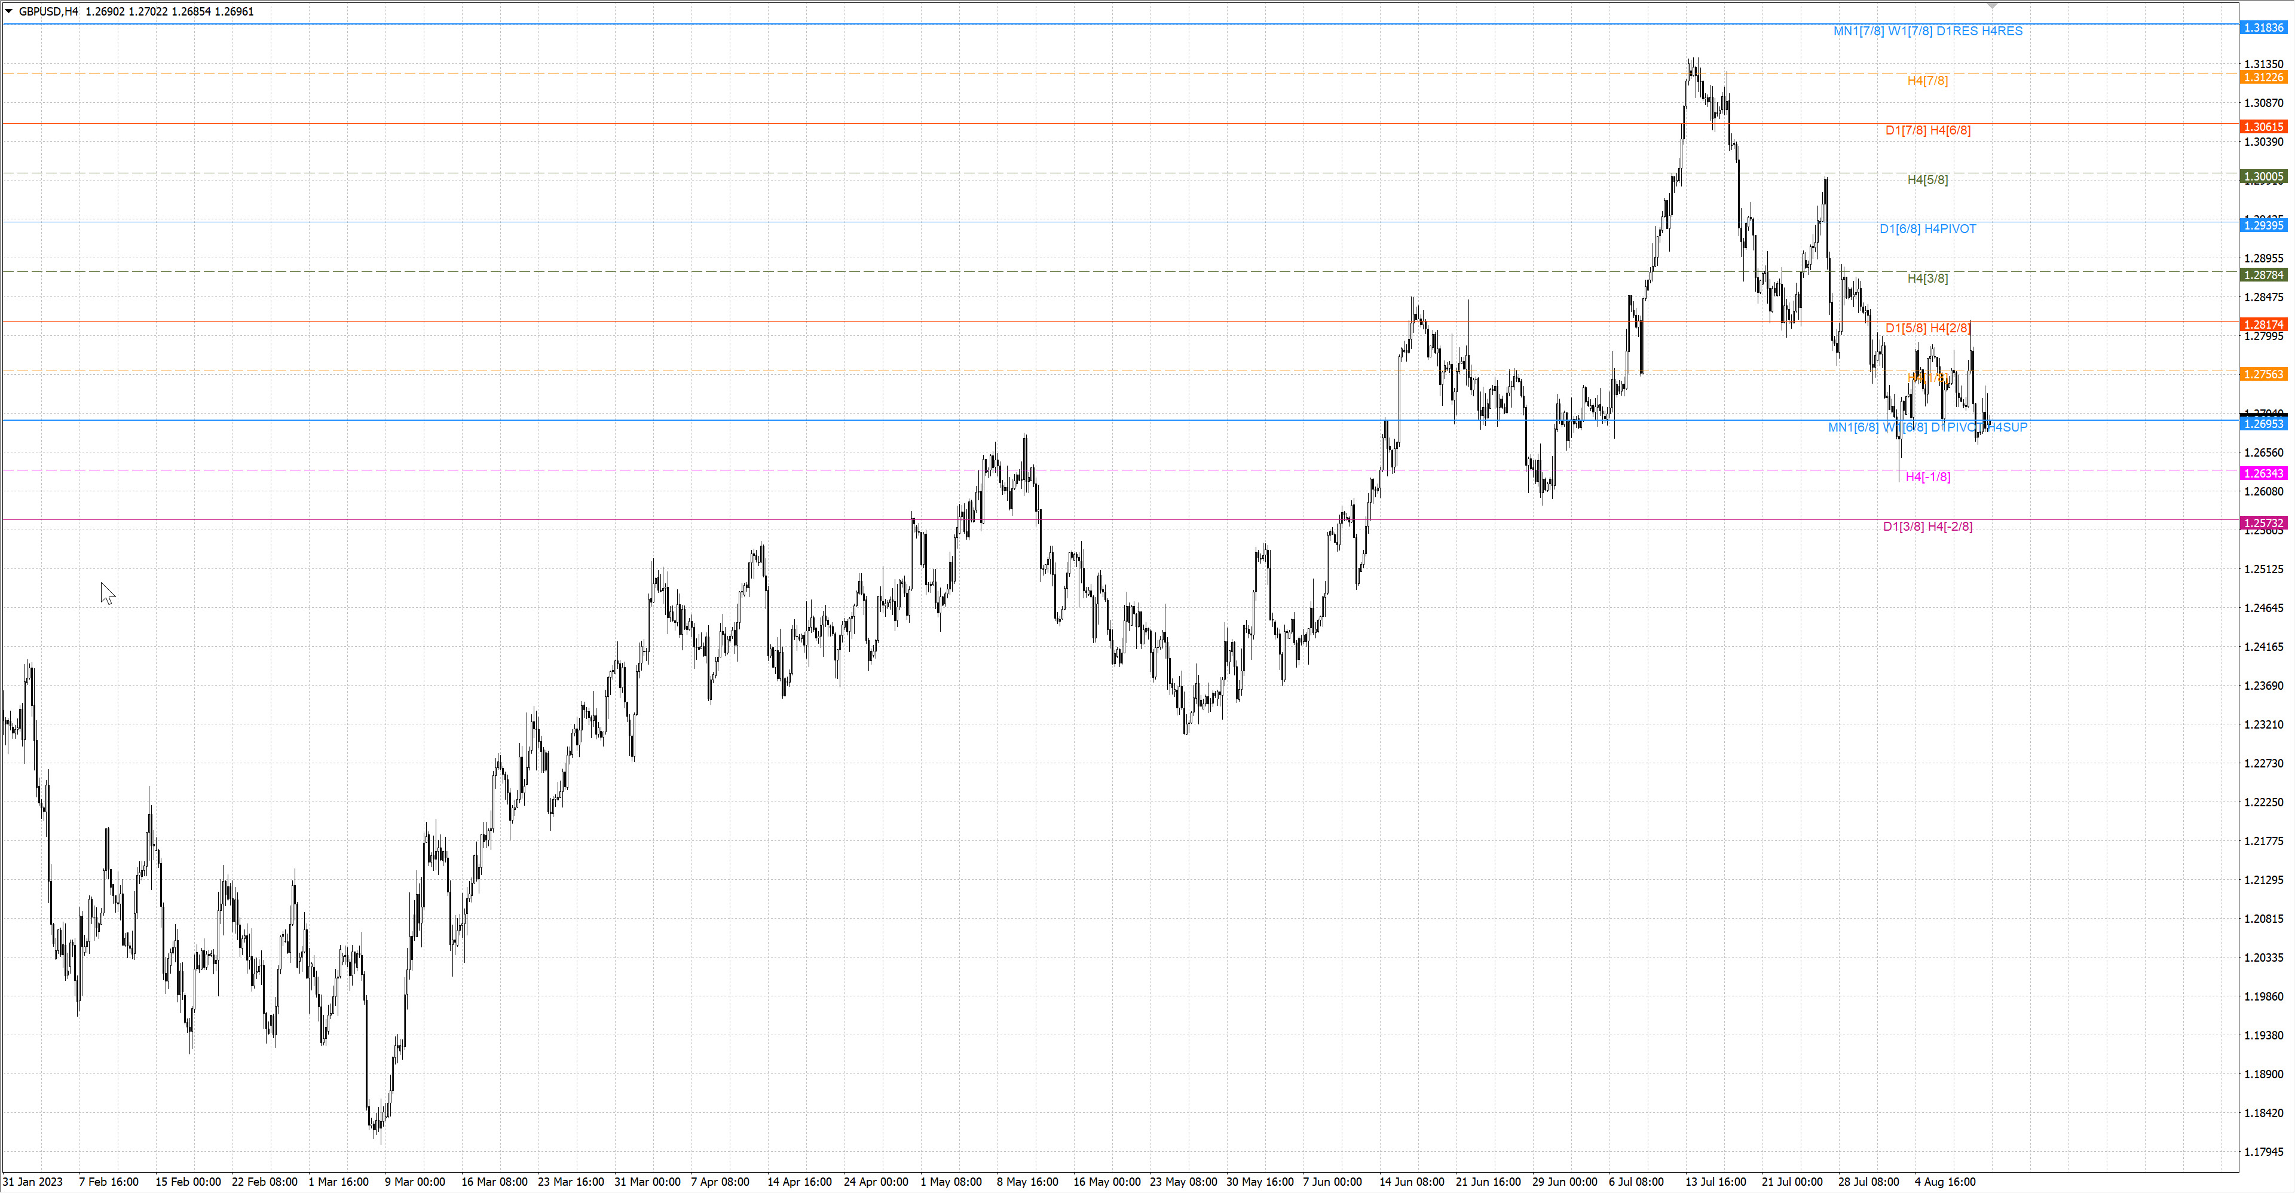
Task: Click the GBPUSD,H4 chart title text
Action: point(48,11)
